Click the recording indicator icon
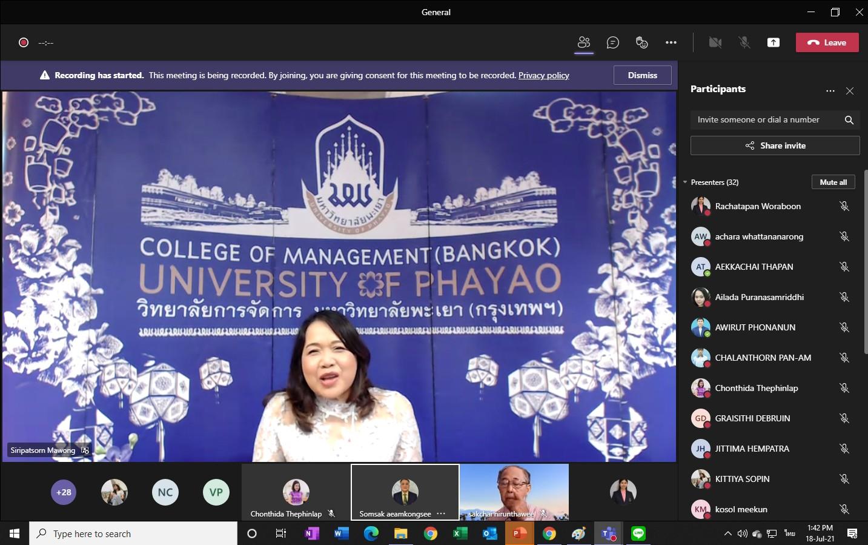This screenshot has height=545, width=868. tap(24, 42)
